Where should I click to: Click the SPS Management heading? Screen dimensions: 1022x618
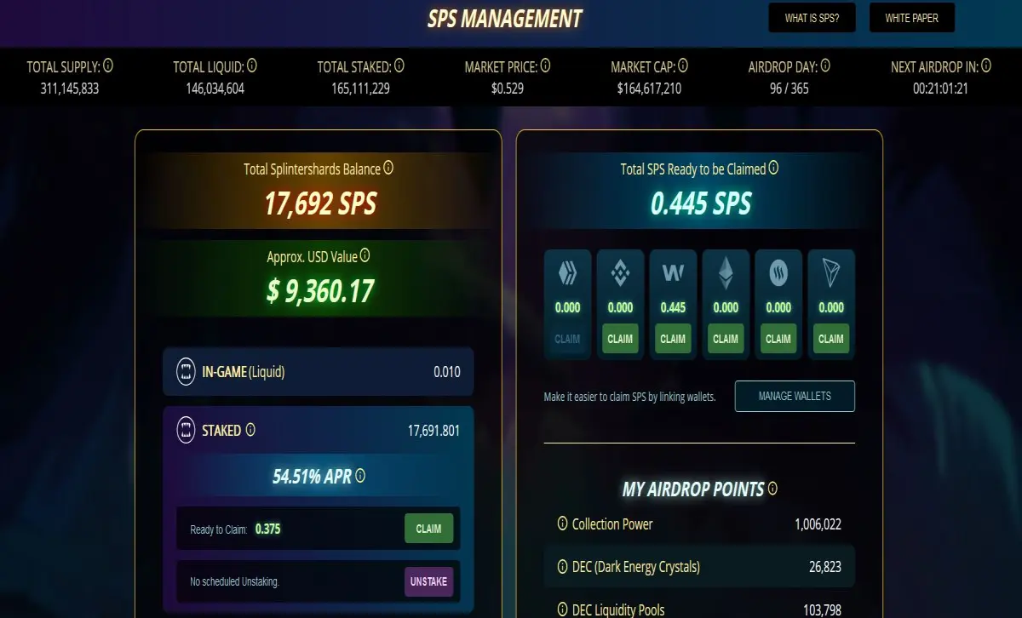click(505, 18)
